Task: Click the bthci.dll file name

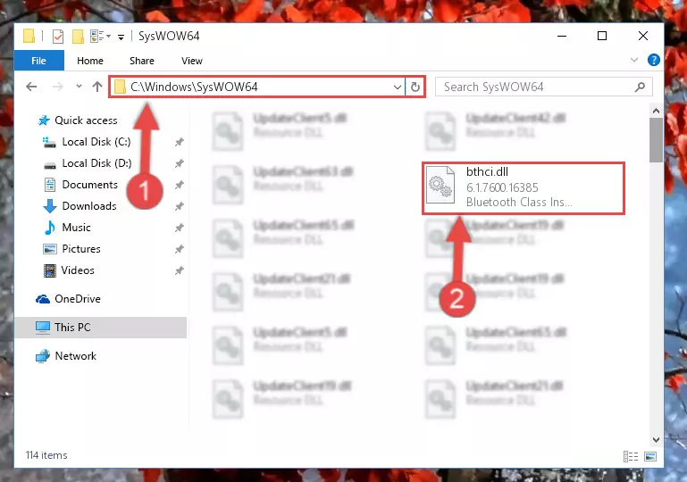Action: (487, 171)
